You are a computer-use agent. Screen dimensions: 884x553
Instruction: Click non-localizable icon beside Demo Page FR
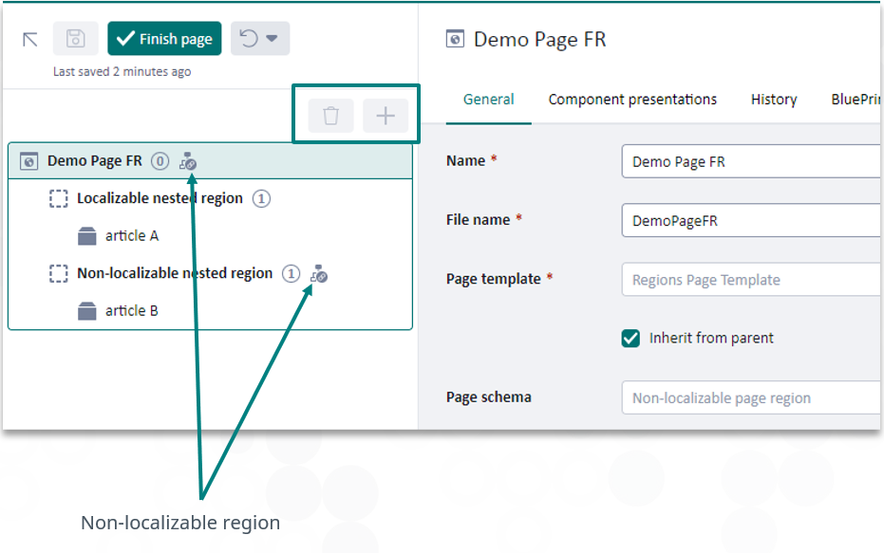coord(188,162)
